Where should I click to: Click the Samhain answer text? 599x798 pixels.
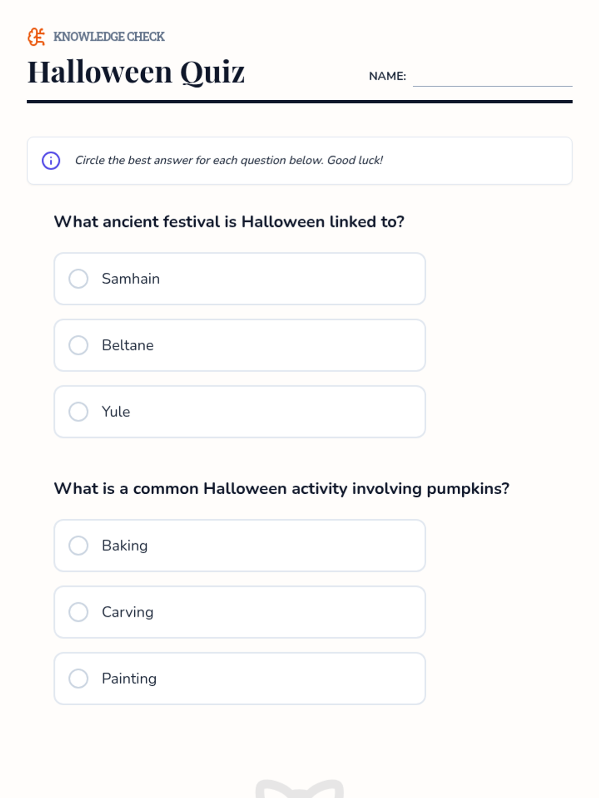(x=131, y=279)
